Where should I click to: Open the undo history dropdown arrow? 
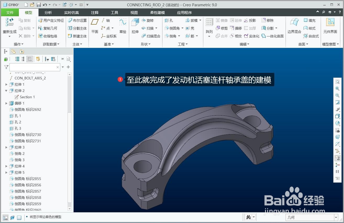(x=50, y=5)
